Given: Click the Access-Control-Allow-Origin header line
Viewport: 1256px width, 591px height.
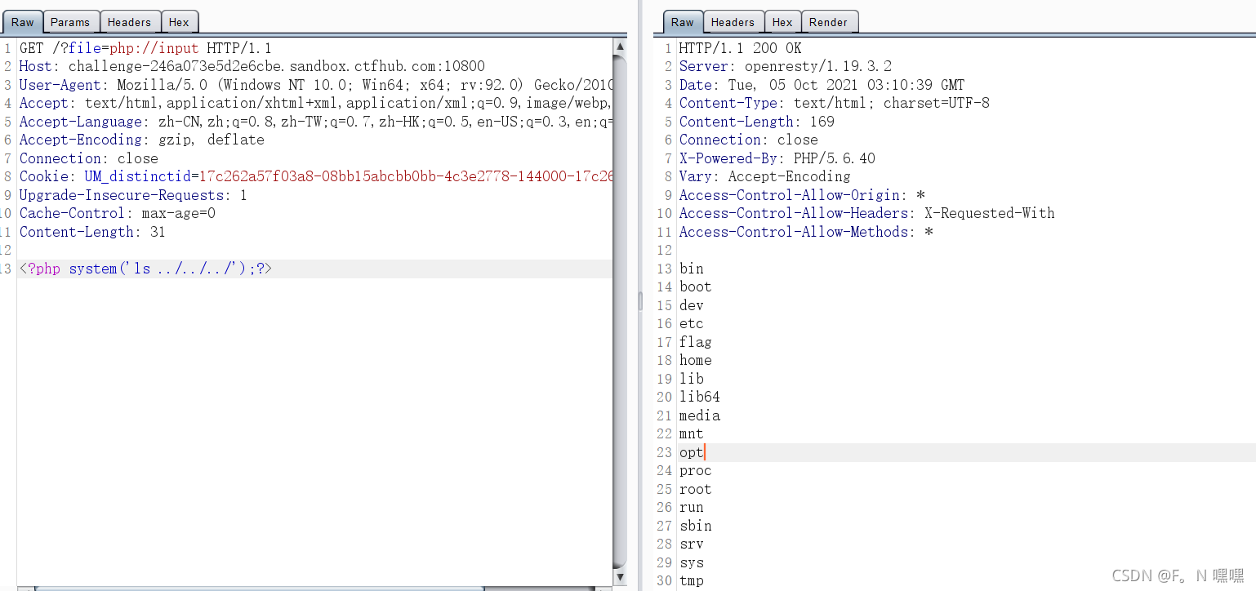Looking at the screenshot, I should tap(802, 195).
